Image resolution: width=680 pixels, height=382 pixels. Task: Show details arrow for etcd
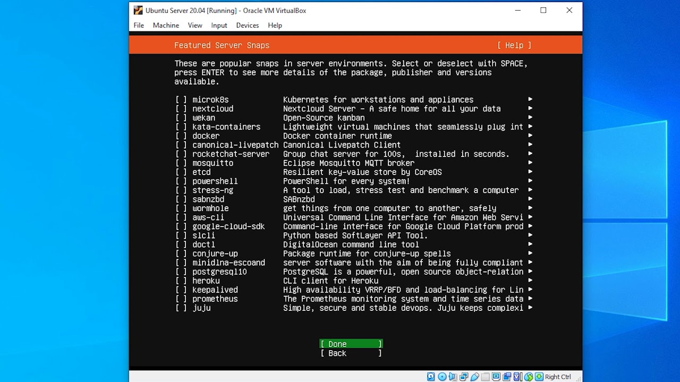[x=530, y=172]
